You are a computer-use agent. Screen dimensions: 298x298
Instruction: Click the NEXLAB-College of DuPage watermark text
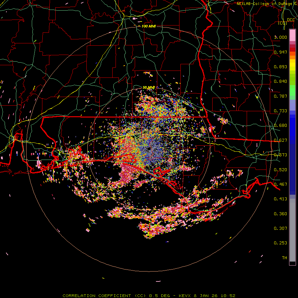pos(267,4)
